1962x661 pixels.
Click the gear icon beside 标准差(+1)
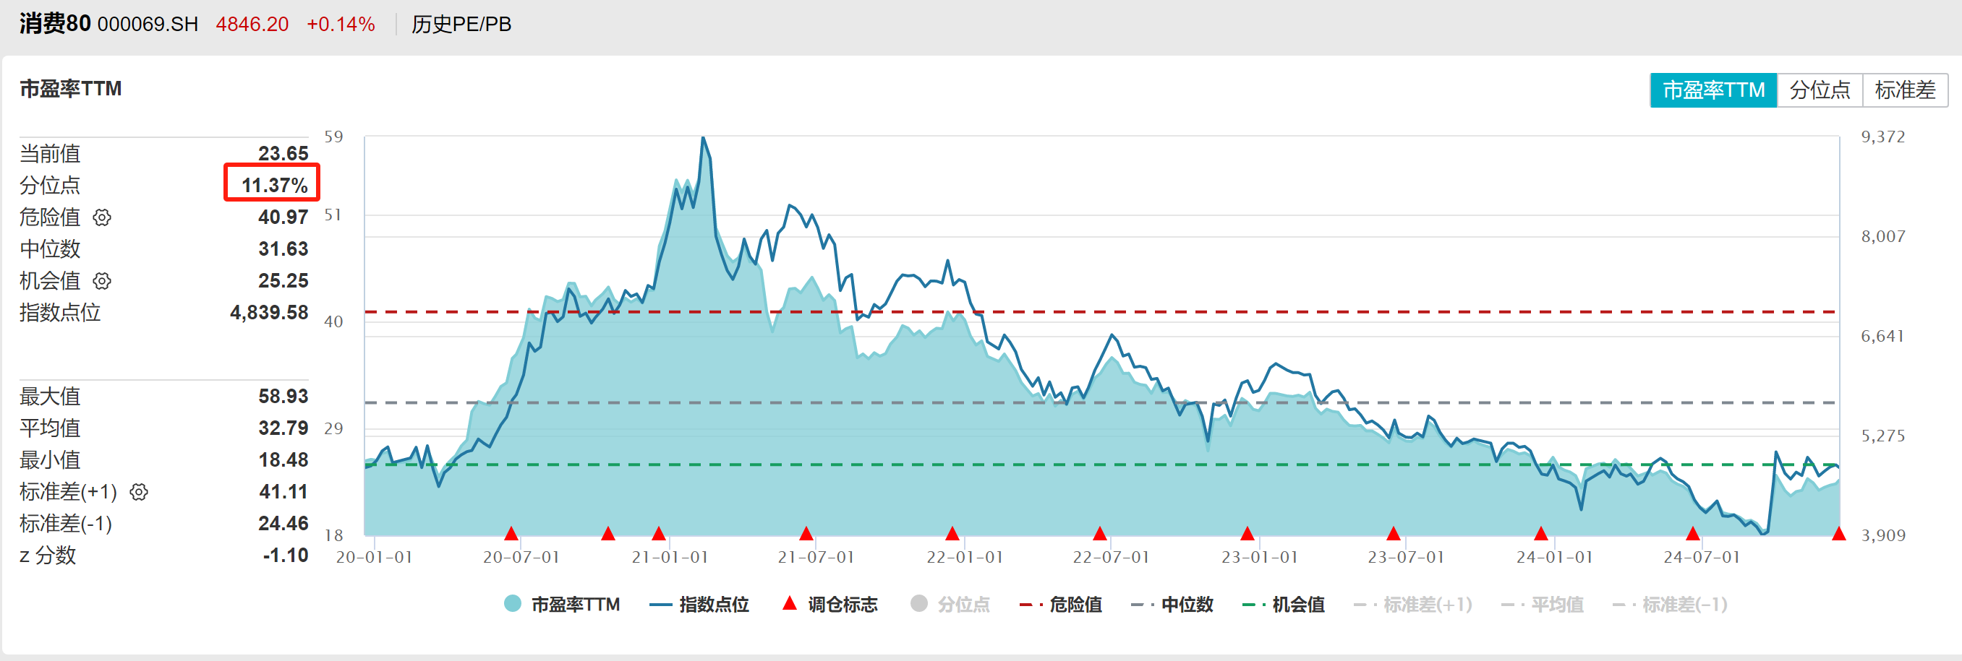(139, 492)
